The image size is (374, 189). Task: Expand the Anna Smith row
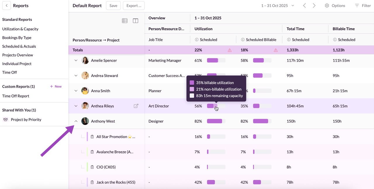pyautogui.click(x=76, y=91)
